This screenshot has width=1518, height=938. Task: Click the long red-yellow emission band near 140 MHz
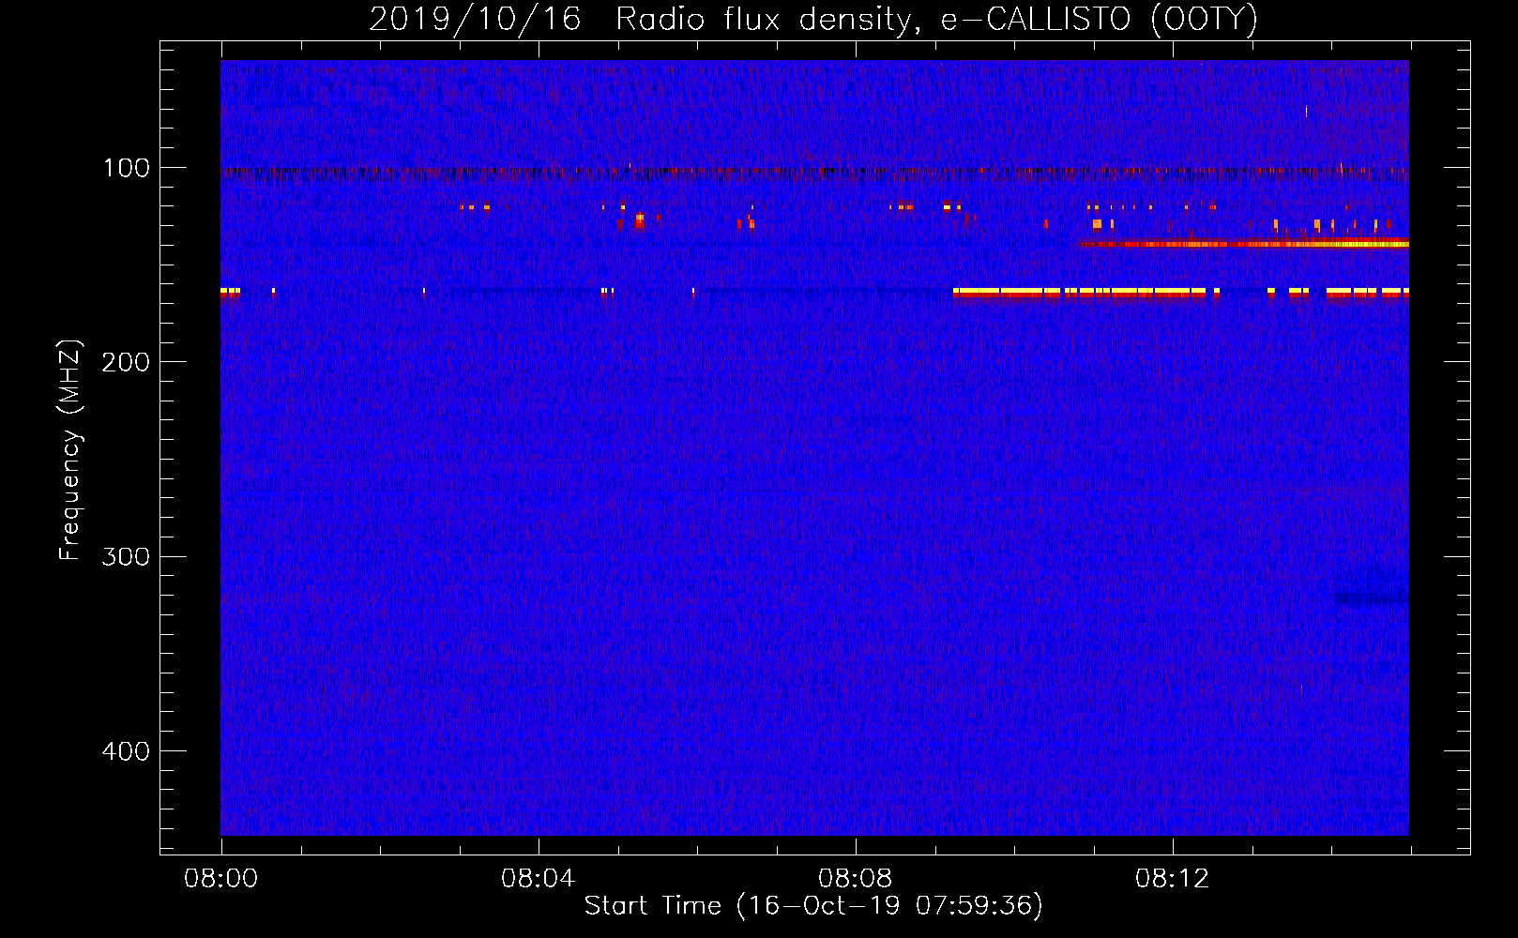point(1244,244)
